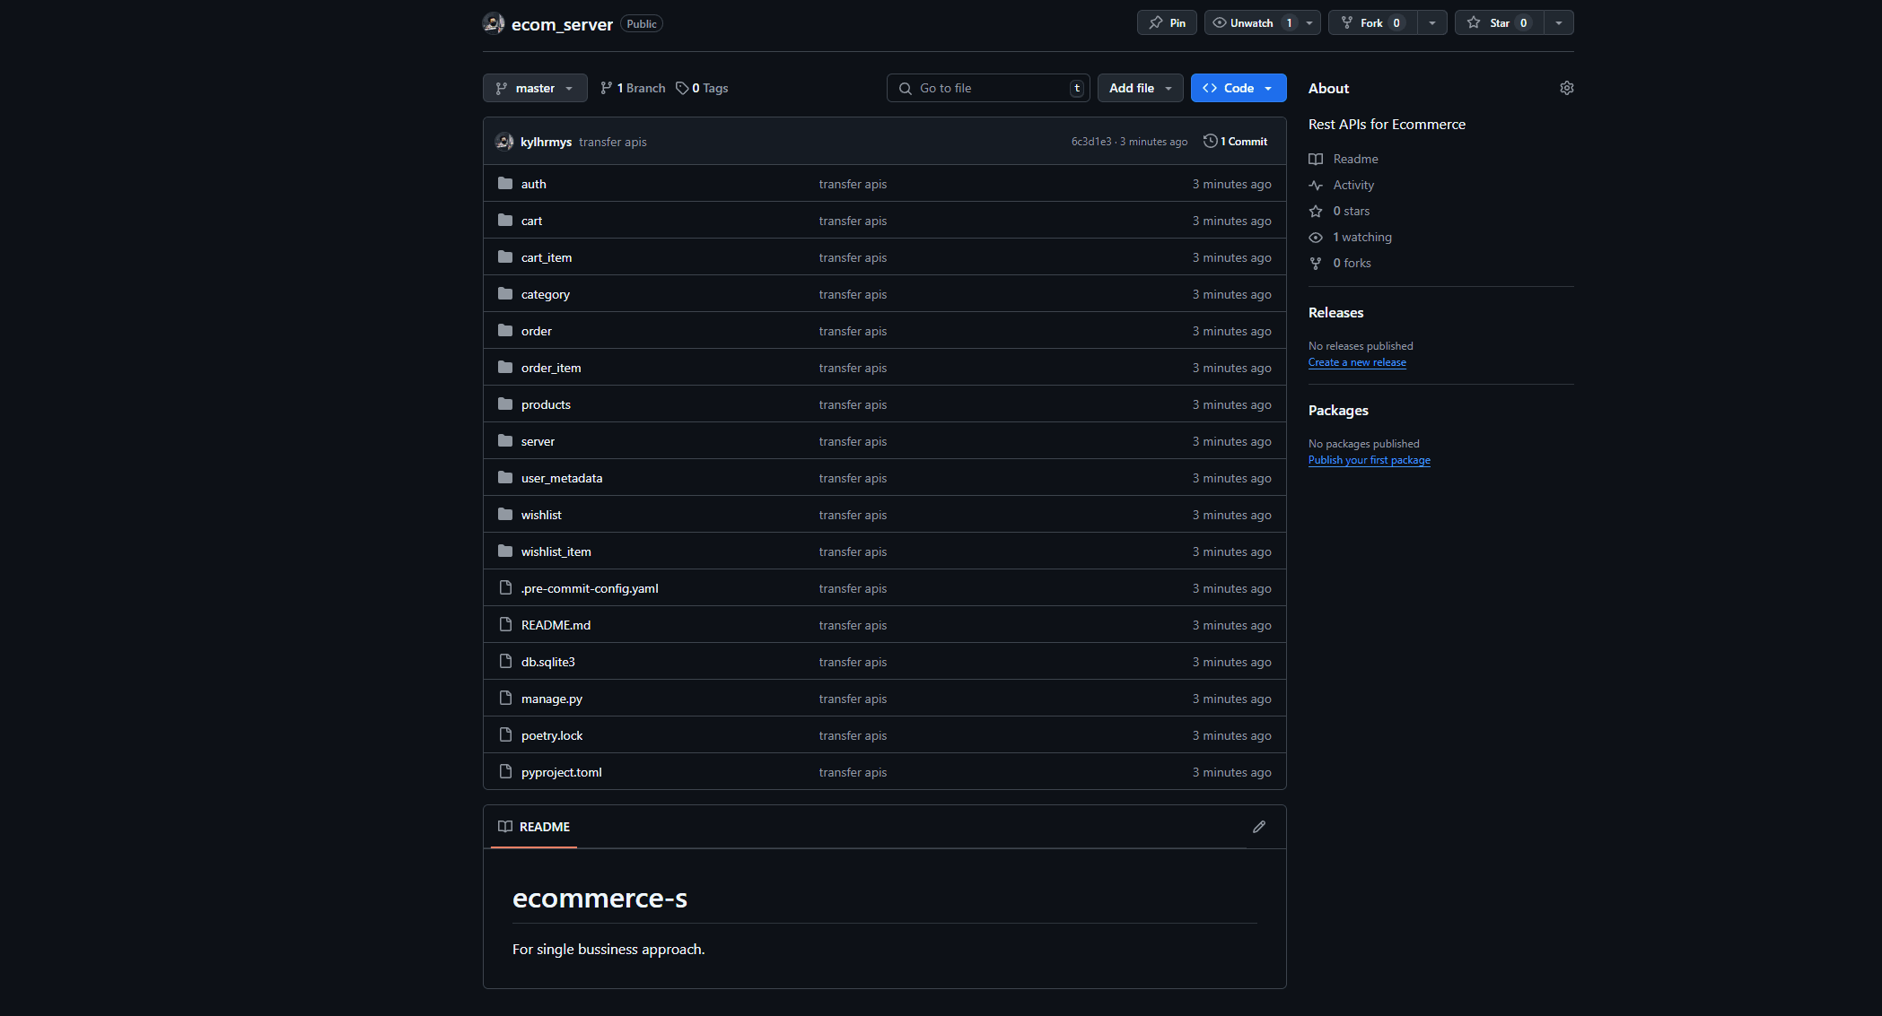Screen dimensions: 1882x1016
Task: Click the book icon next to Readme
Action: pyautogui.click(x=1316, y=160)
